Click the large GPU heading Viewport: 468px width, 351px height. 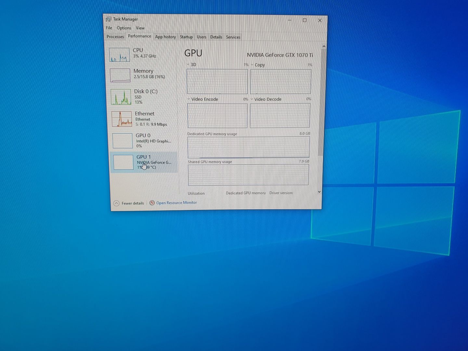(x=193, y=53)
